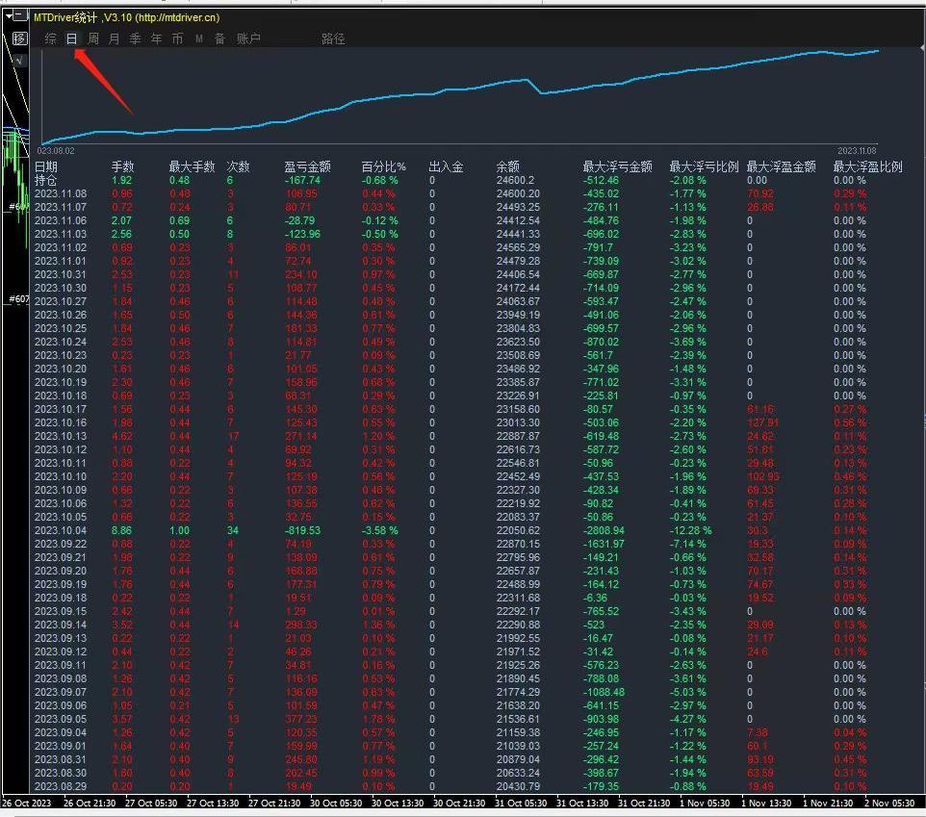Select the M tab
Image resolution: width=926 pixels, height=817 pixels.
tap(199, 38)
